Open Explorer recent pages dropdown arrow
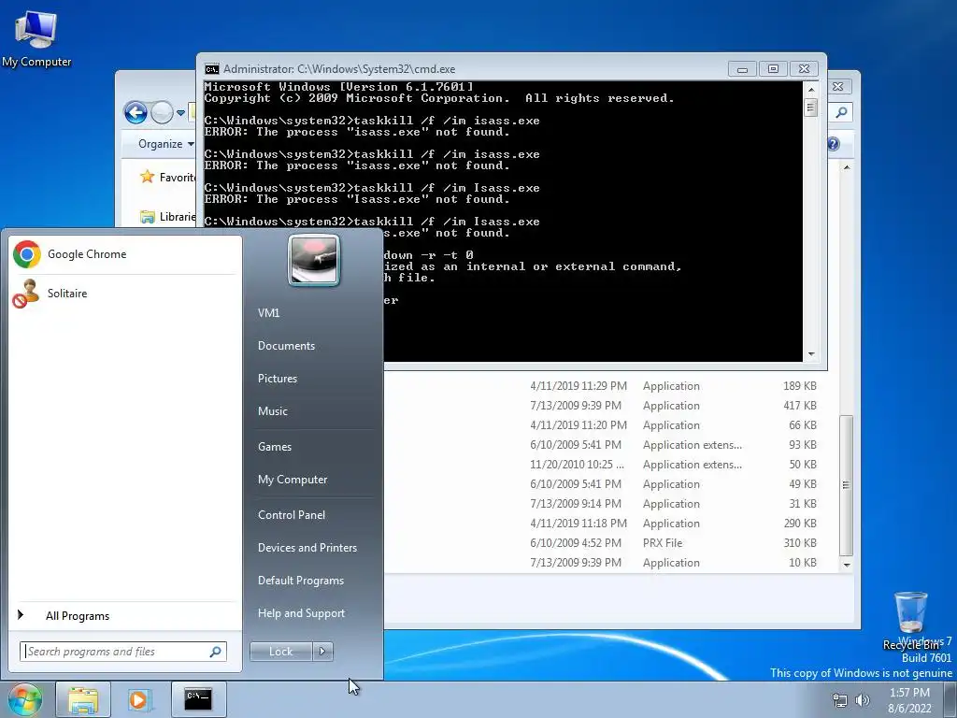Viewport: 957px width, 718px height. coord(180,113)
